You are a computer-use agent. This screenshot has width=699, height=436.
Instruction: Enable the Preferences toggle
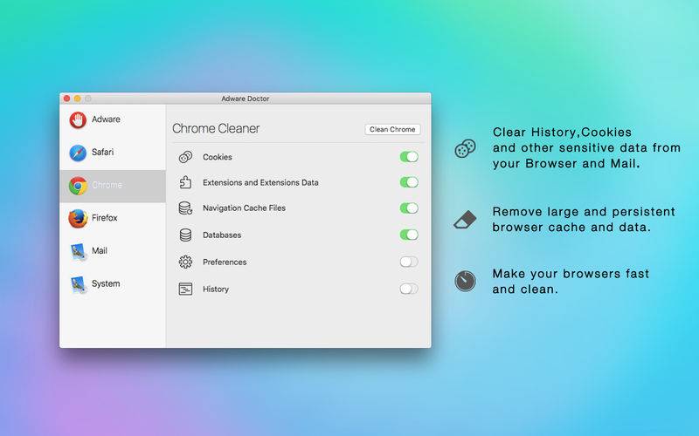(x=409, y=262)
